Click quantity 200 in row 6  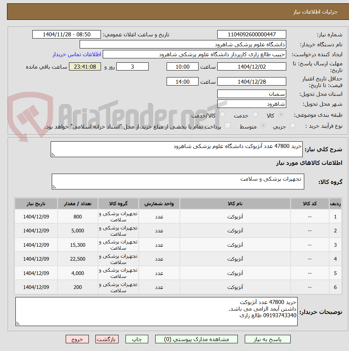tap(78, 287)
